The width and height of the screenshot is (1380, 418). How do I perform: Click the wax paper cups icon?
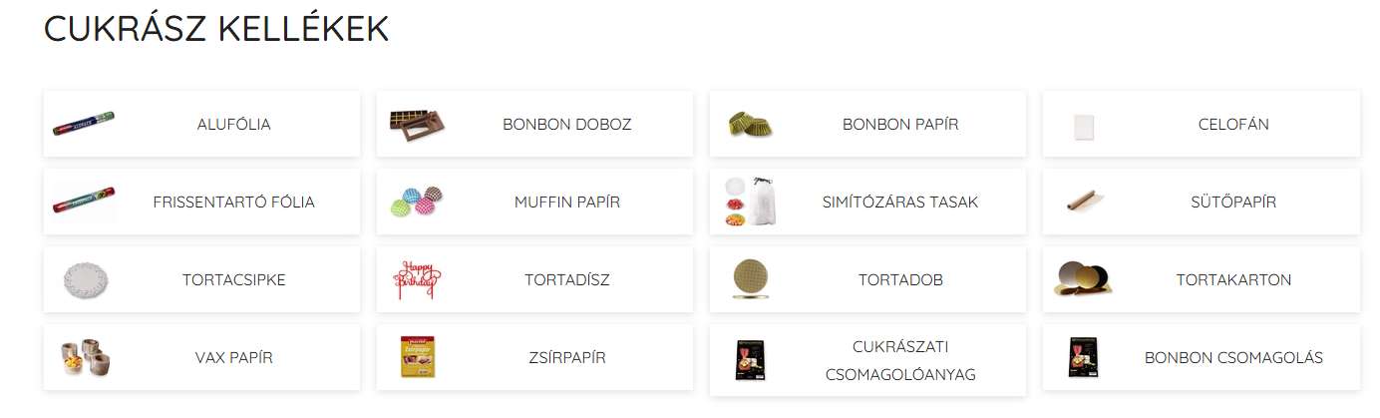(x=85, y=357)
